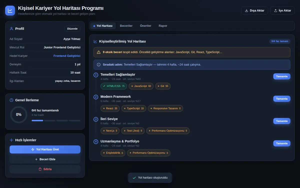Mark Modern Framework phase as Tamamla

pyautogui.click(x=282, y=99)
